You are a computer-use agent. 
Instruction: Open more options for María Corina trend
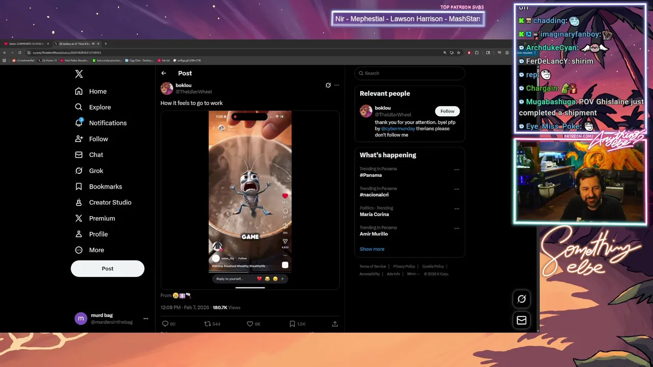pyautogui.click(x=457, y=208)
